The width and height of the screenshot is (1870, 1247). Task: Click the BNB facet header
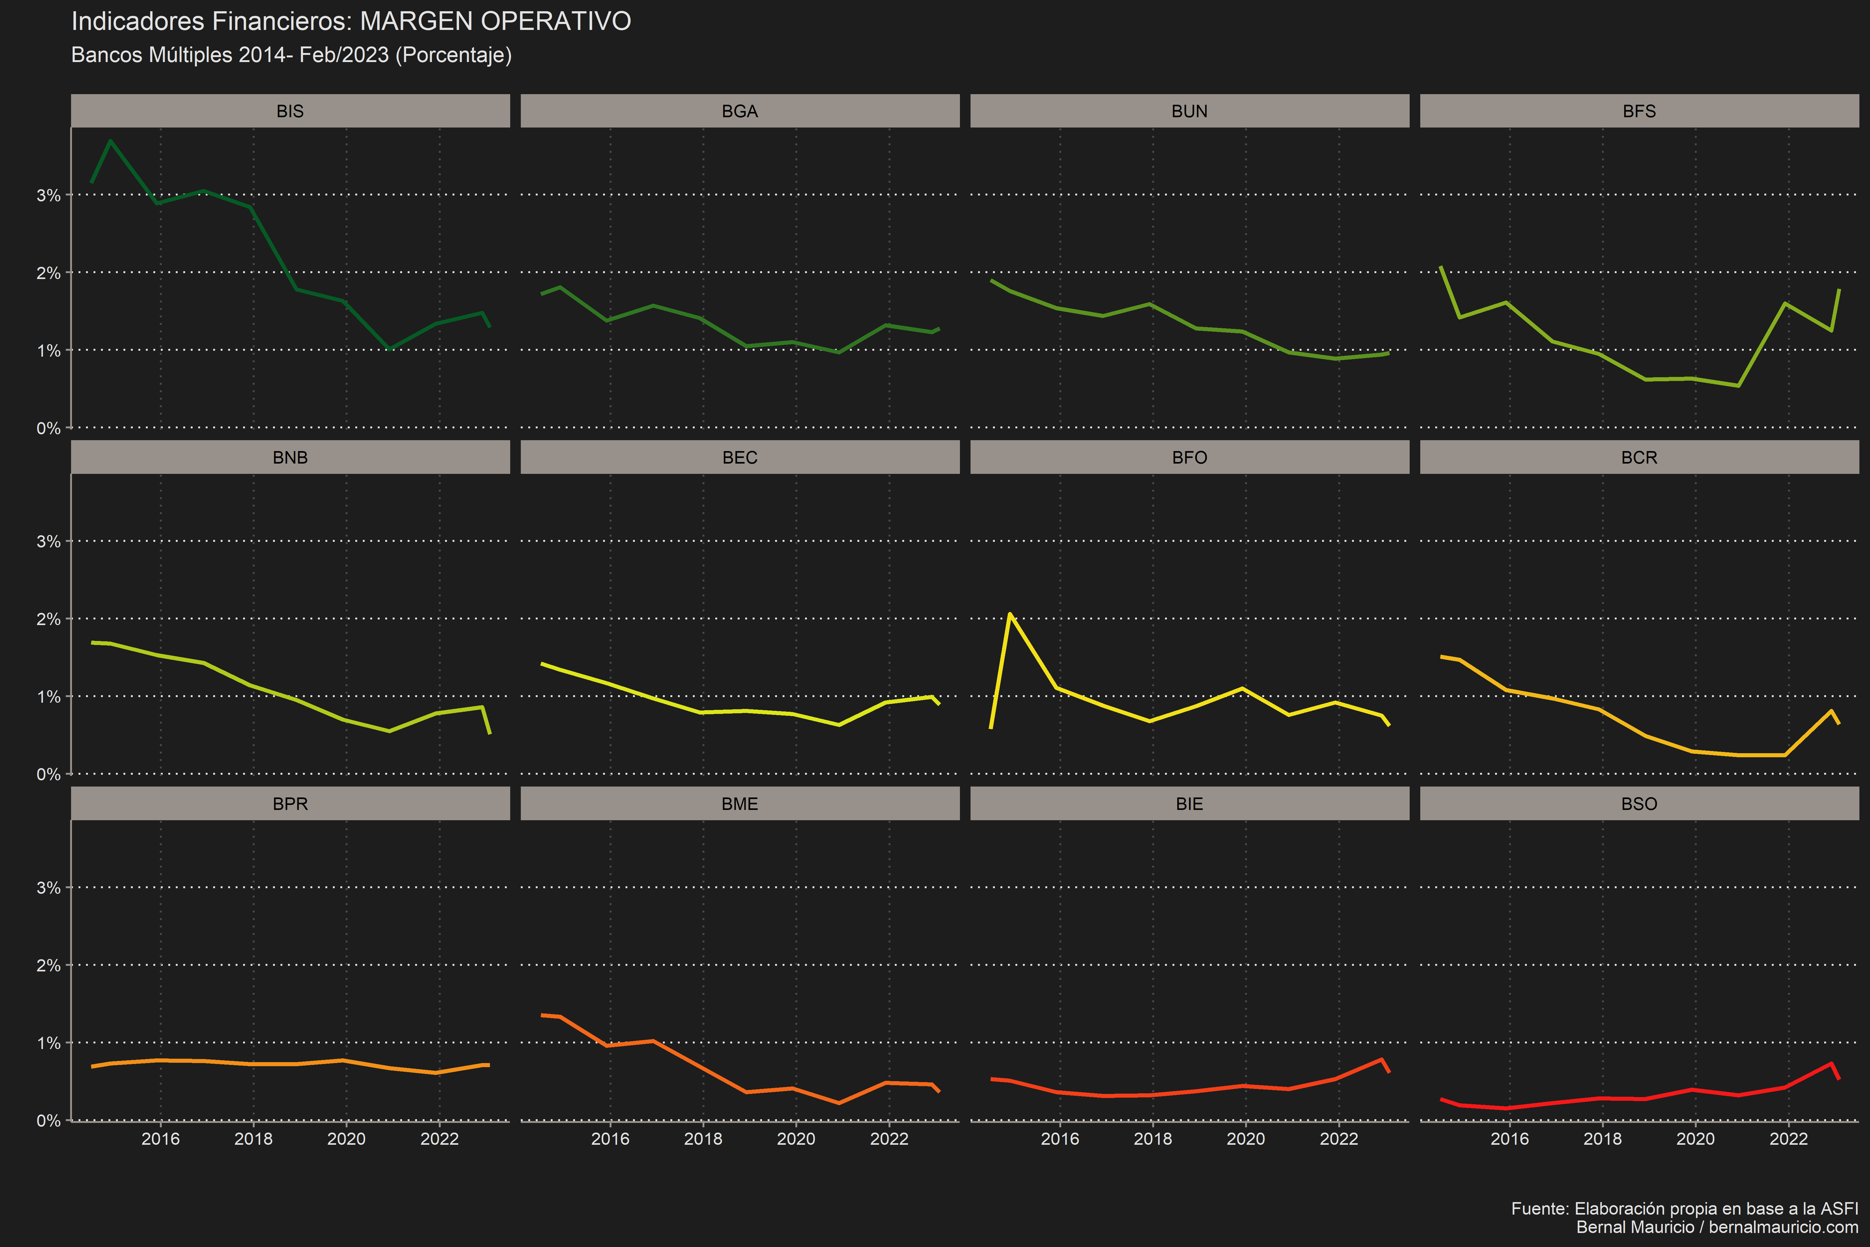click(290, 457)
